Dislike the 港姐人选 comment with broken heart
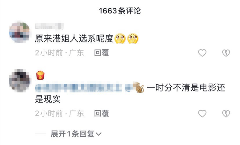The width and height of the screenshot is (240, 145). click(x=226, y=53)
